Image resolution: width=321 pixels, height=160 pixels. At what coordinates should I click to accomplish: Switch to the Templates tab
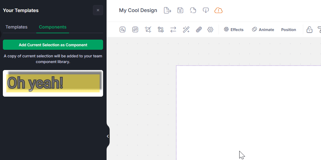pos(17,27)
